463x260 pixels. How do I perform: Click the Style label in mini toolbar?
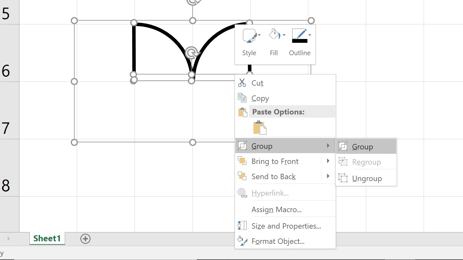pos(249,53)
